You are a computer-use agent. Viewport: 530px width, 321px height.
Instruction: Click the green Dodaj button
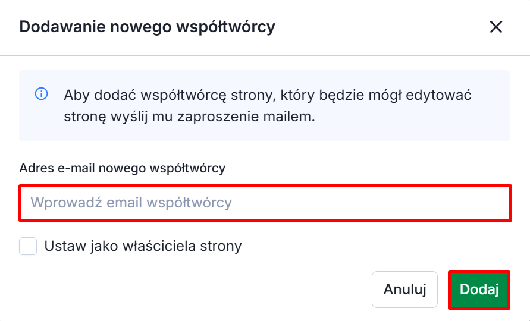[x=479, y=289]
